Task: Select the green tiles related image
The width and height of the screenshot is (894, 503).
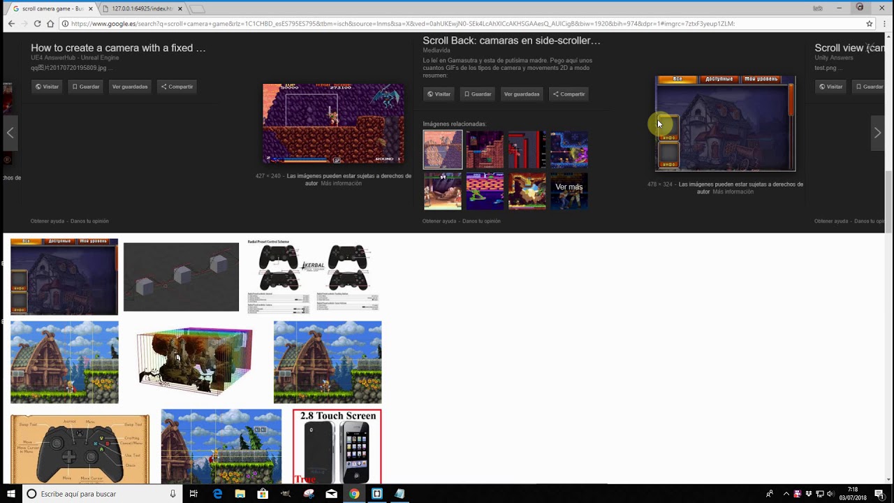Action: (485, 191)
